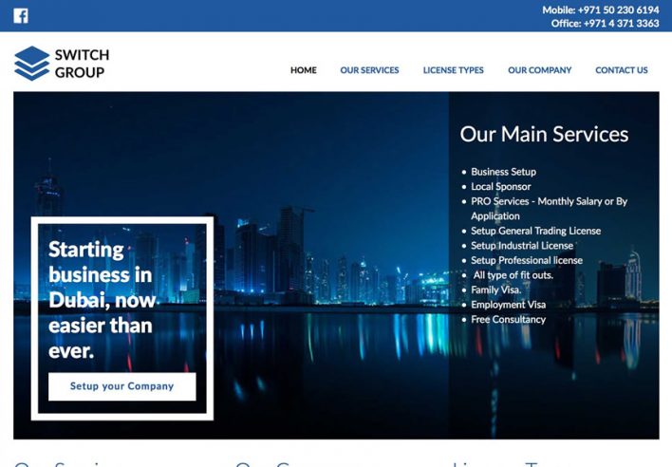The height and width of the screenshot is (467, 672).
Task: Open the Facebook icon link
Action: pyautogui.click(x=21, y=16)
